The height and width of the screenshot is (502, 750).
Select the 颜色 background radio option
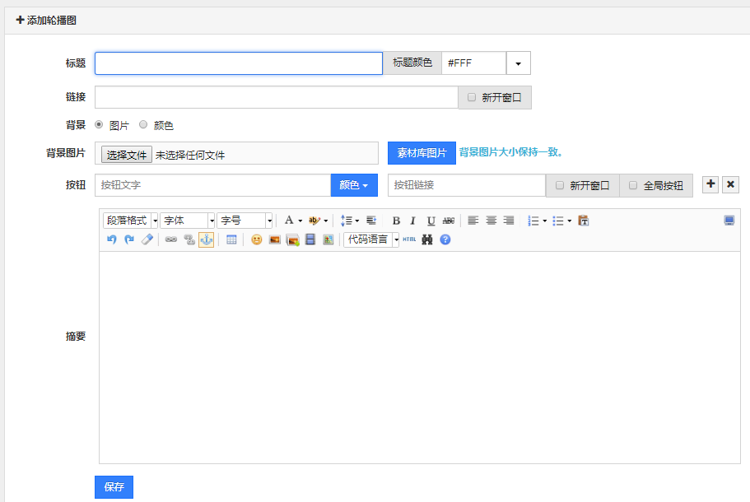[143, 125]
